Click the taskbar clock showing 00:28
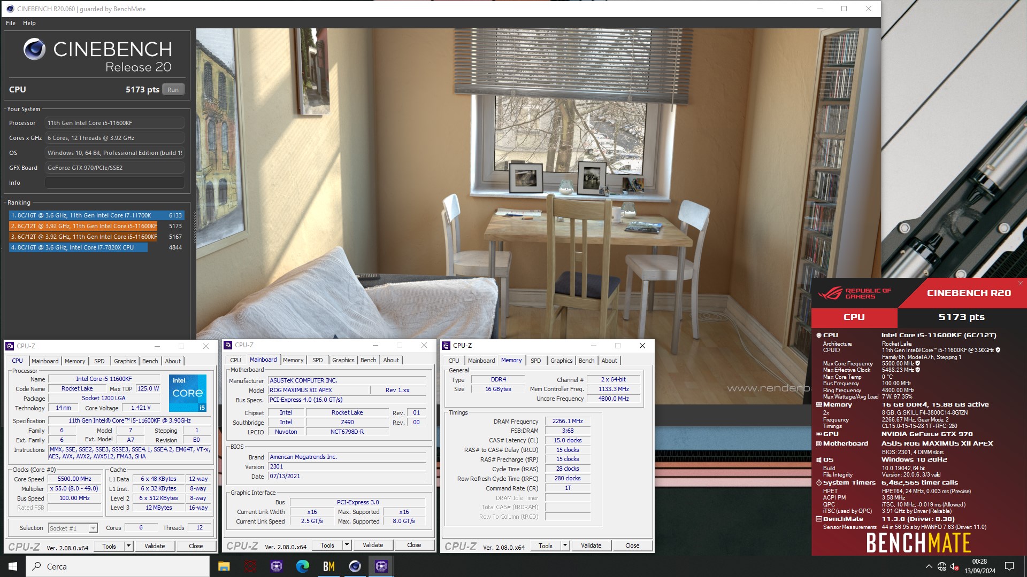Screen dimensions: 1027x577 (x=979, y=566)
